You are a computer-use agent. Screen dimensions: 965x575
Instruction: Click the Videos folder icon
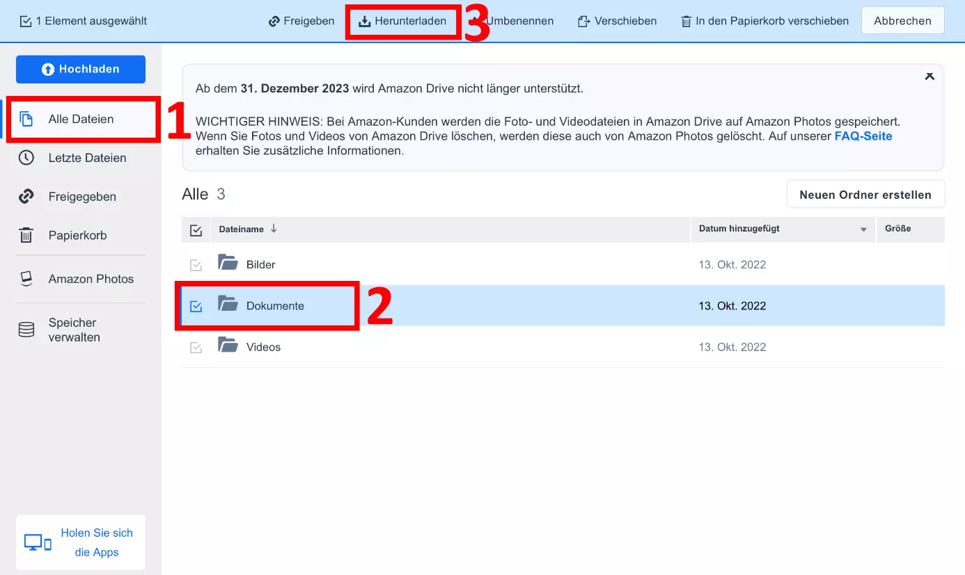tap(228, 345)
